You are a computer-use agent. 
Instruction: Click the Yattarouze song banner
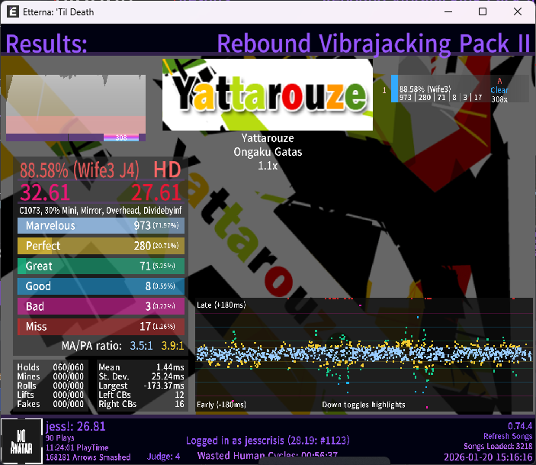click(x=268, y=95)
